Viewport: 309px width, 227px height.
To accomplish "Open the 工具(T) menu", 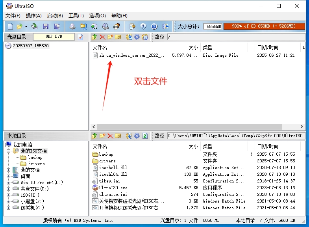I will [76, 16].
